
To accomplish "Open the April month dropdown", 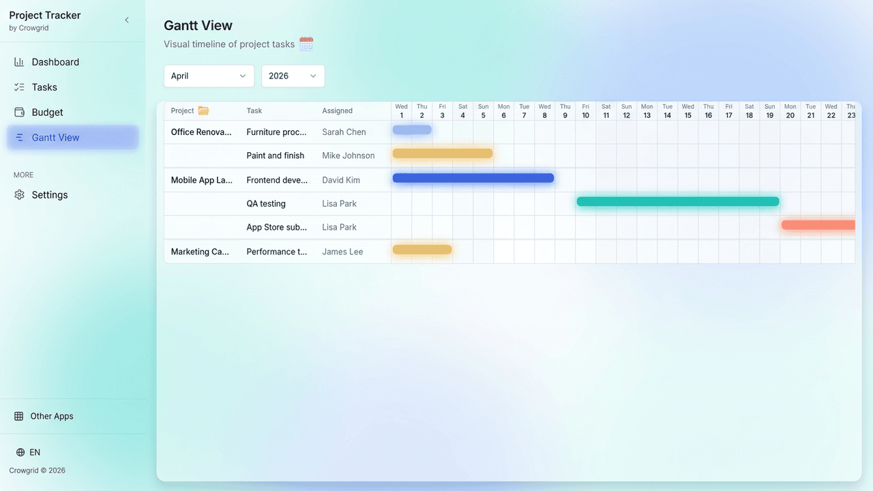I will coord(209,76).
